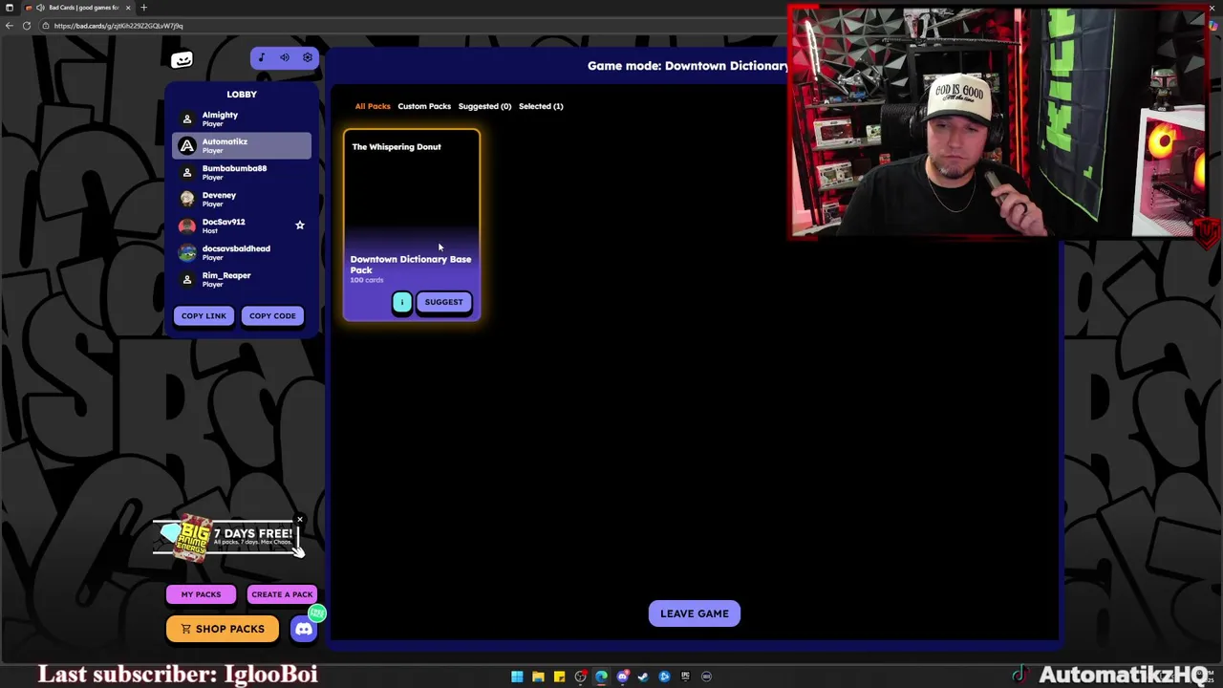Open Steam from the taskbar
The image size is (1223, 688).
[x=643, y=677]
